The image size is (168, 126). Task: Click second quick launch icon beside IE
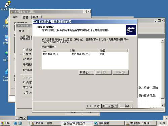(x=20, y=123)
